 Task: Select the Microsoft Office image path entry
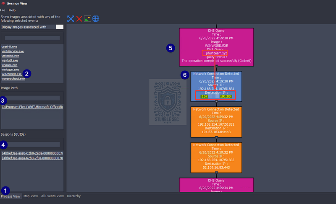coord(32,107)
